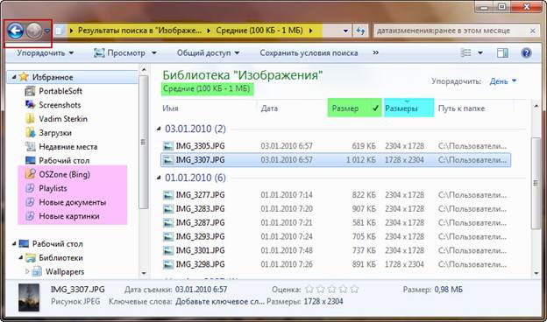Toggle the preview pane icon
This screenshot has height=322, width=547.
502,52
